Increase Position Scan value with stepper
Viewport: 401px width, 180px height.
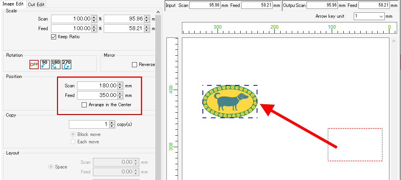tap(120, 84)
